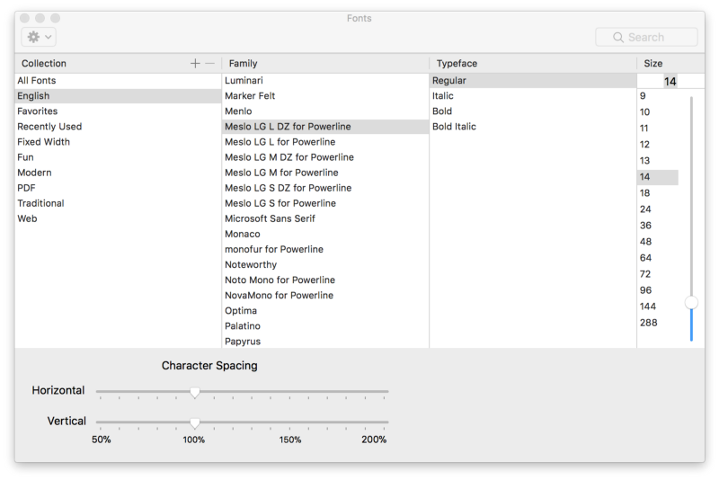The height and width of the screenshot is (480, 719).
Task: Pick the Luminari font family
Action: pyautogui.click(x=325, y=81)
